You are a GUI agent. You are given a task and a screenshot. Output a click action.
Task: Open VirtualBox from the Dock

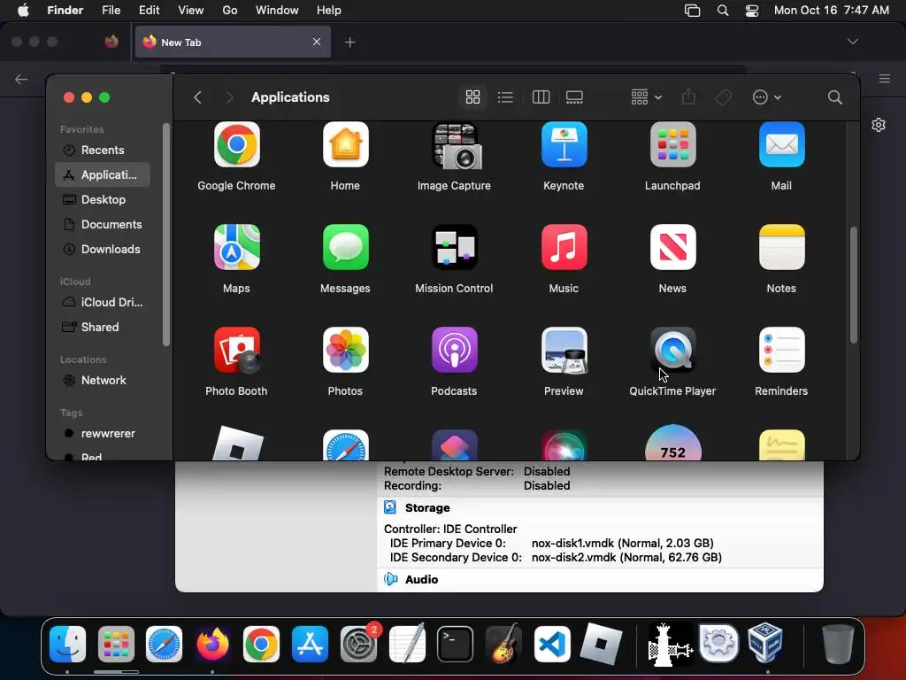765,644
